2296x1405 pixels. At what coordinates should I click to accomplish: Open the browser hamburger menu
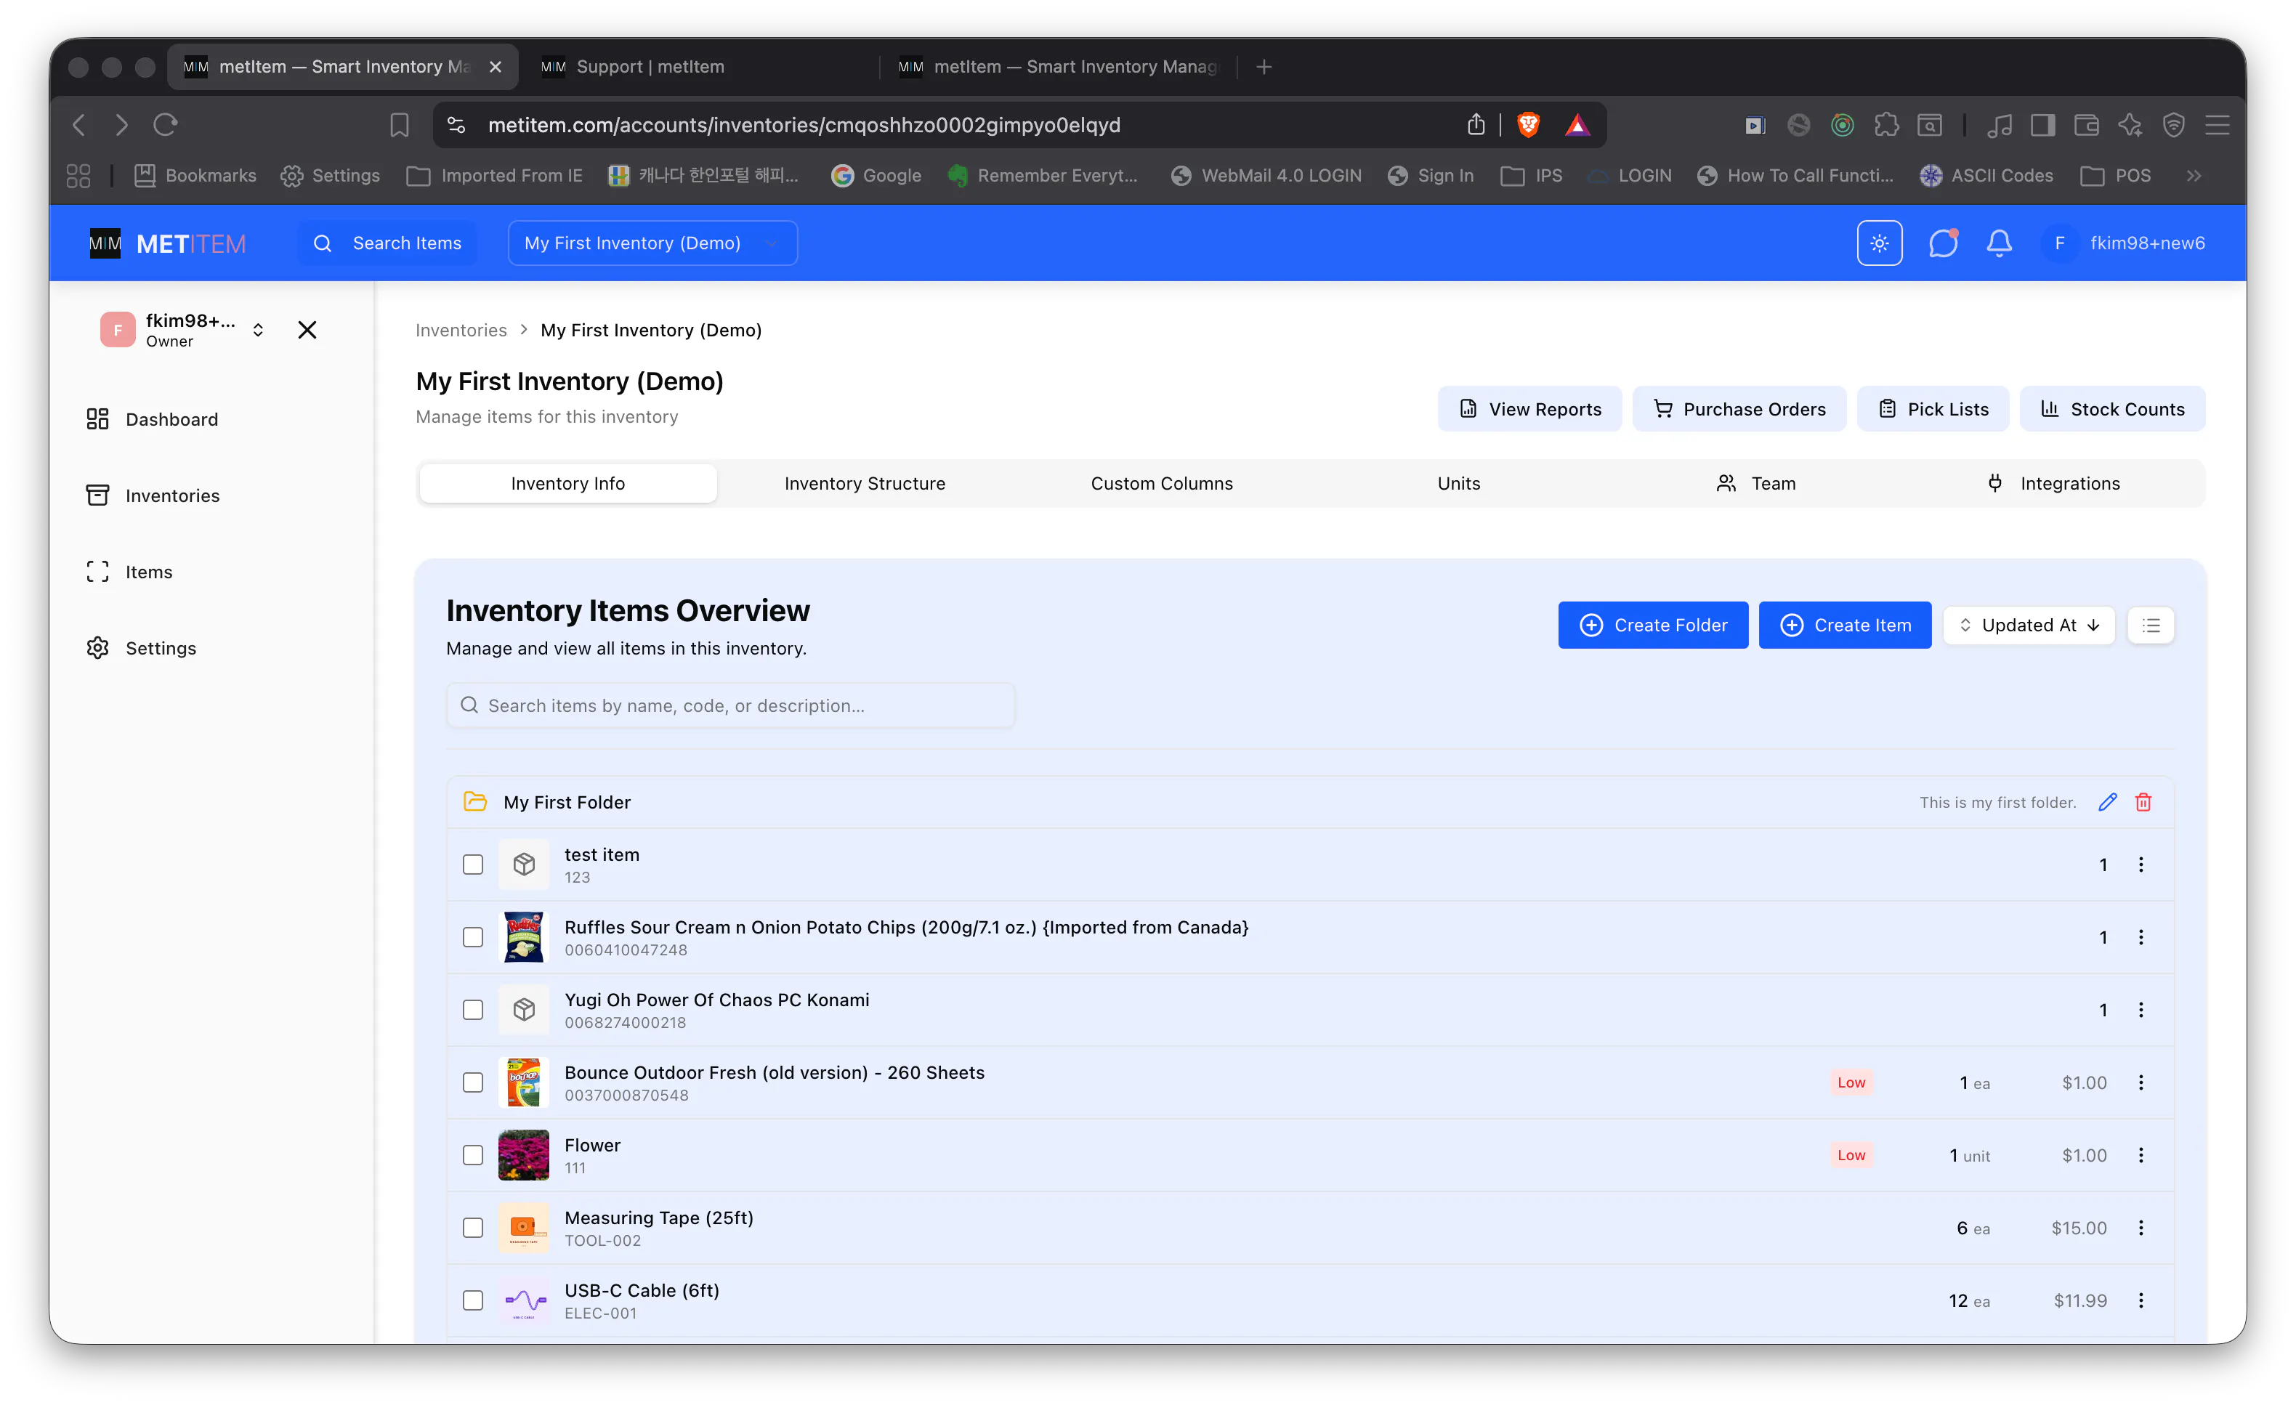coord(2217,125)
